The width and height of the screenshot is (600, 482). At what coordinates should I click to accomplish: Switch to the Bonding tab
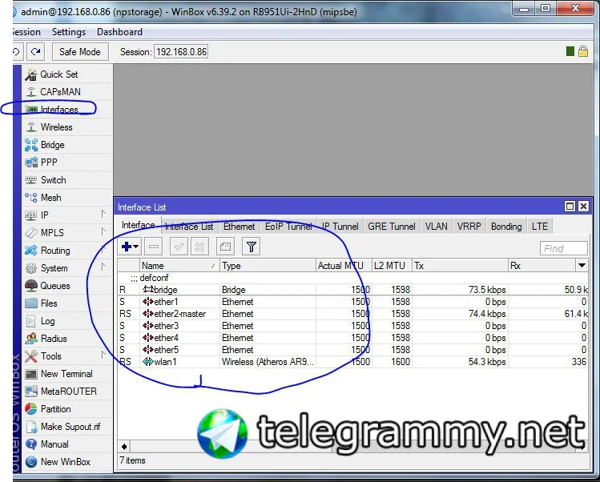tap(506, 227)
